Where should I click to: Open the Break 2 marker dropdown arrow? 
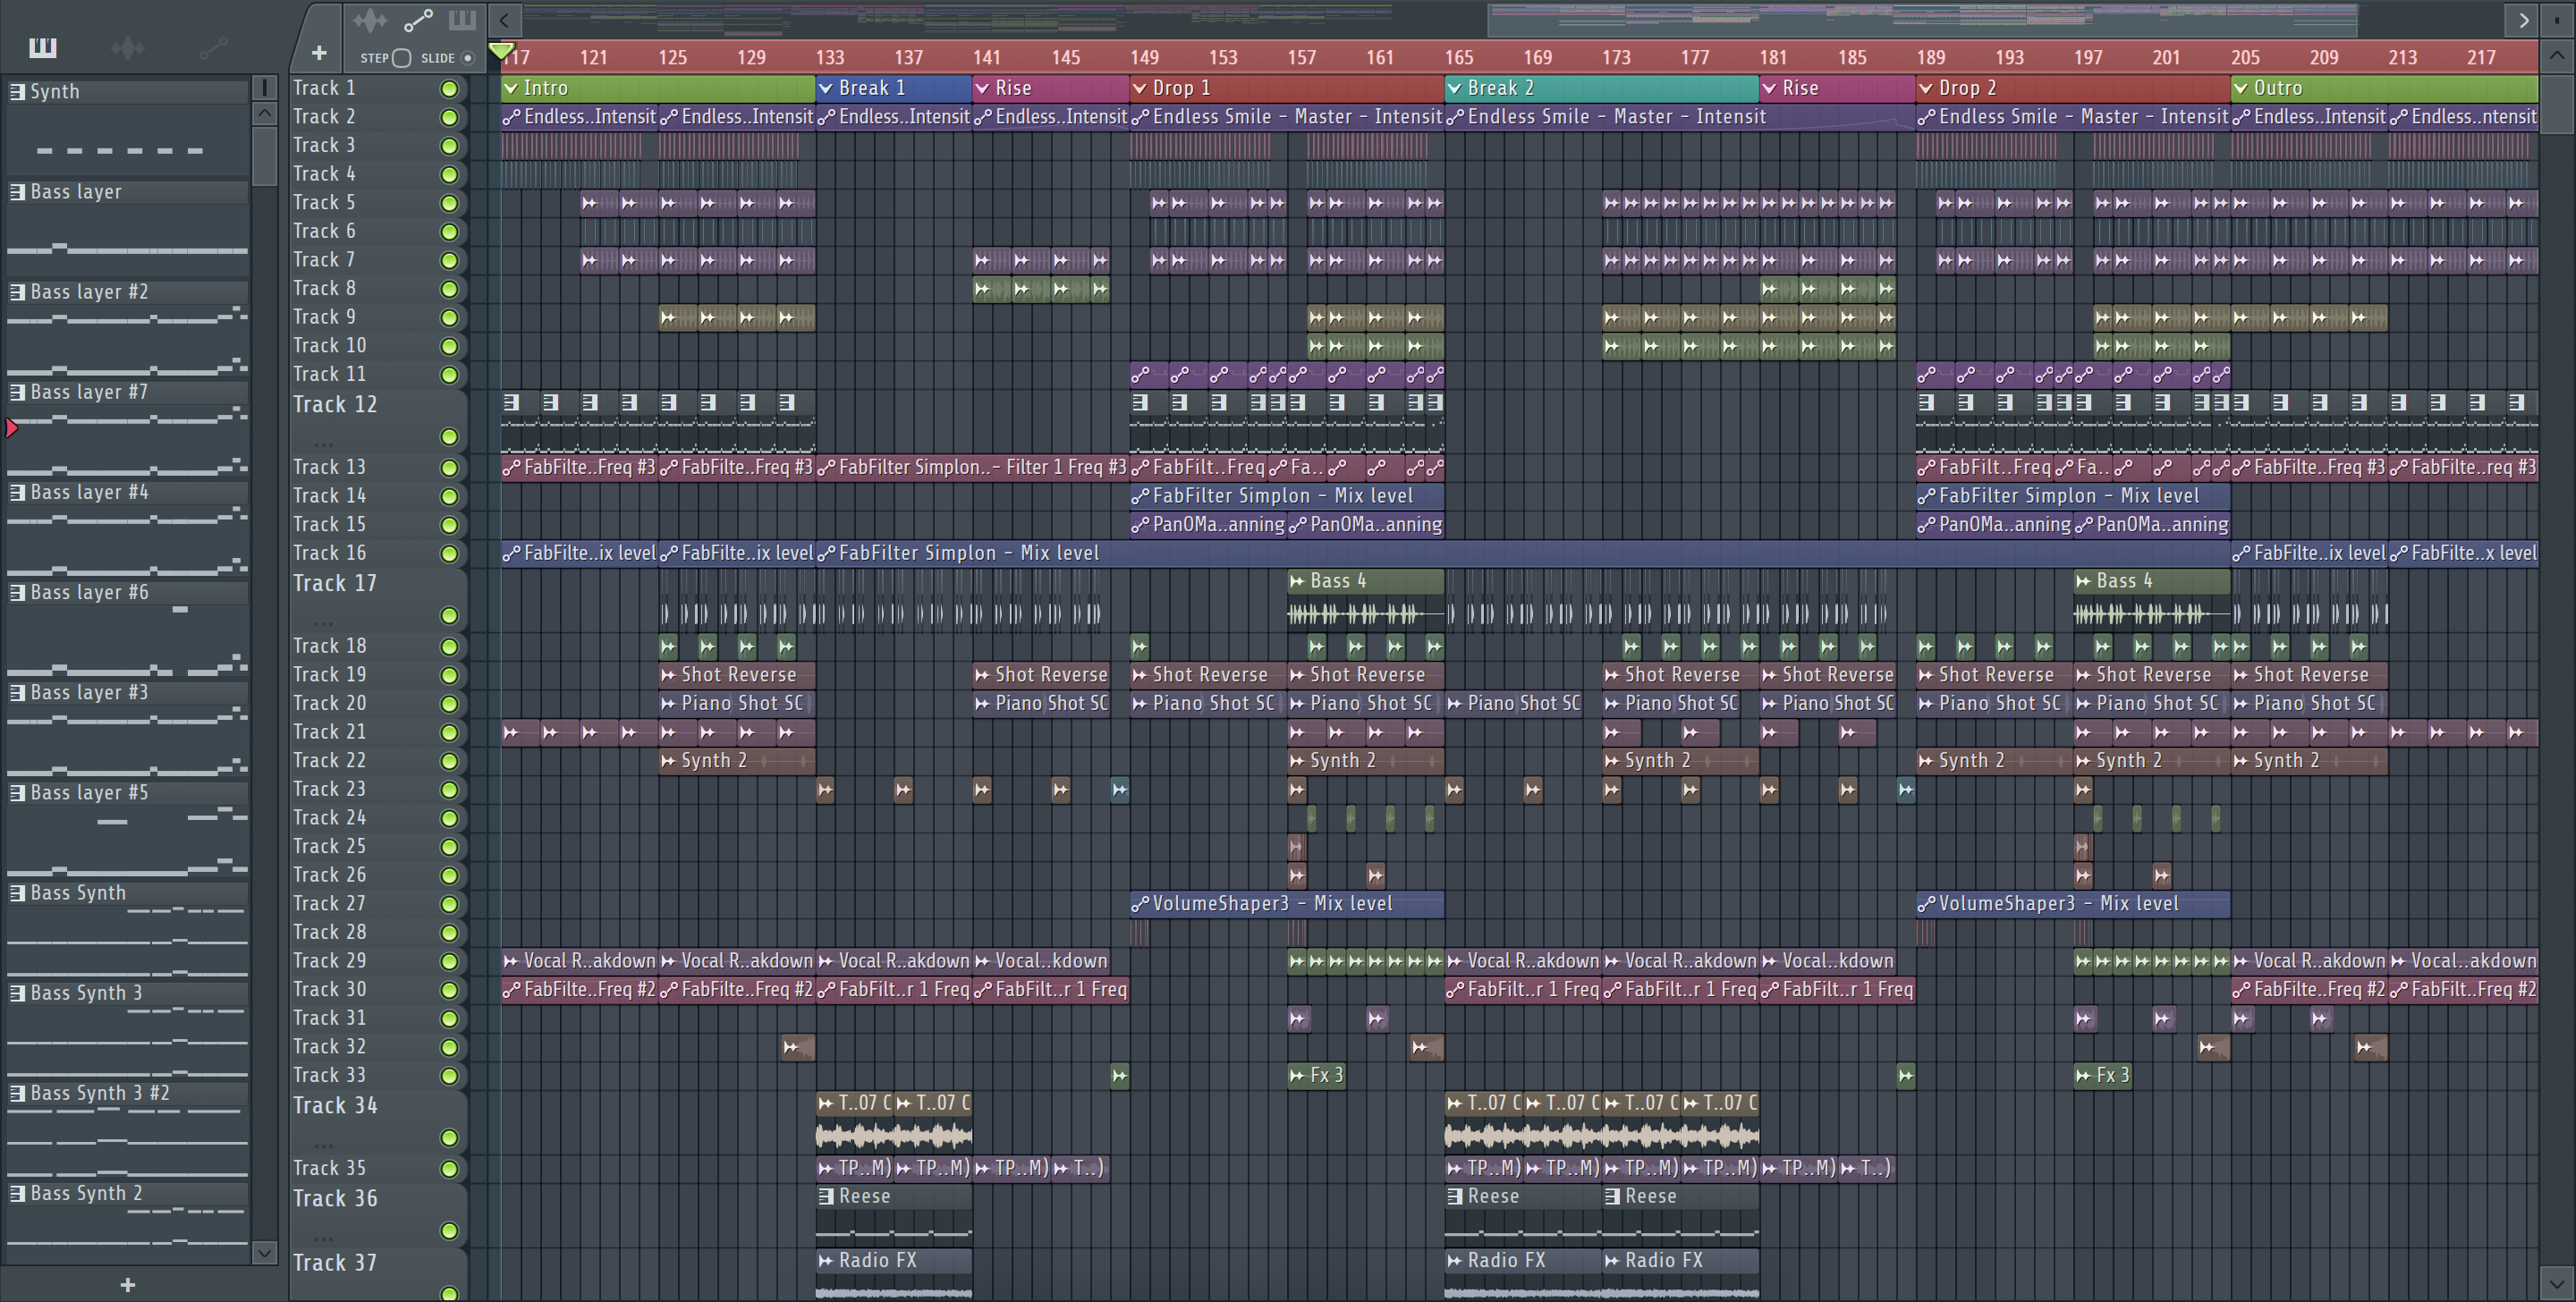point(1454,89)
